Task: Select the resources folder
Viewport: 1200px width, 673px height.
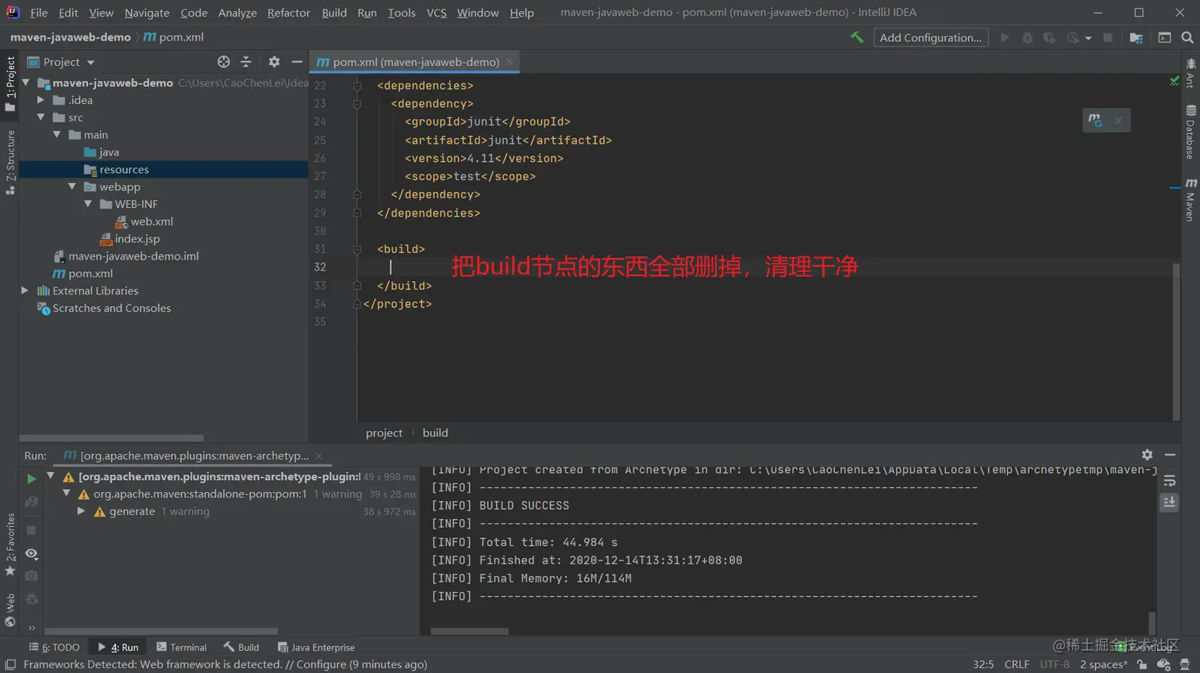Action: coord(117,169)
